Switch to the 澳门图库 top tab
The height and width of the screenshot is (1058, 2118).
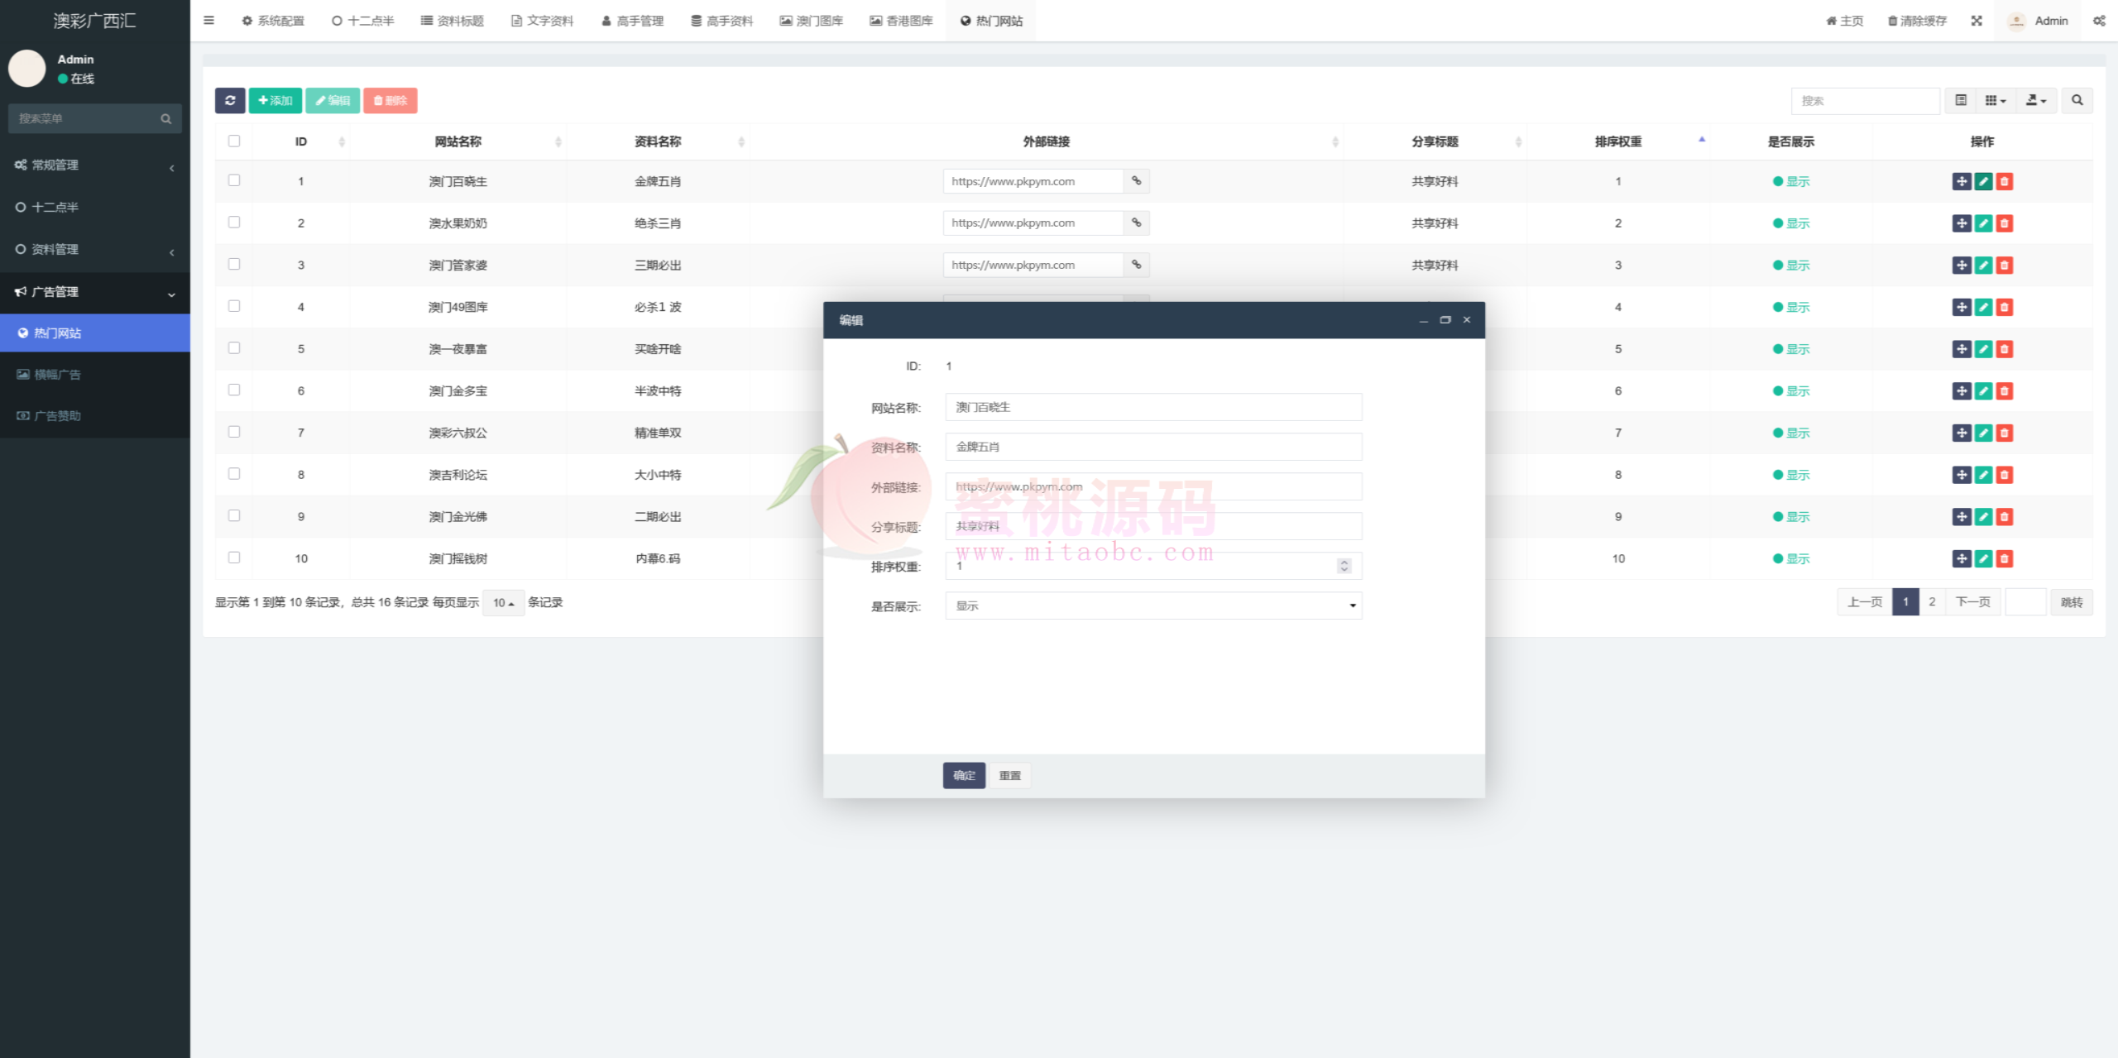click(x=811, y=21)
